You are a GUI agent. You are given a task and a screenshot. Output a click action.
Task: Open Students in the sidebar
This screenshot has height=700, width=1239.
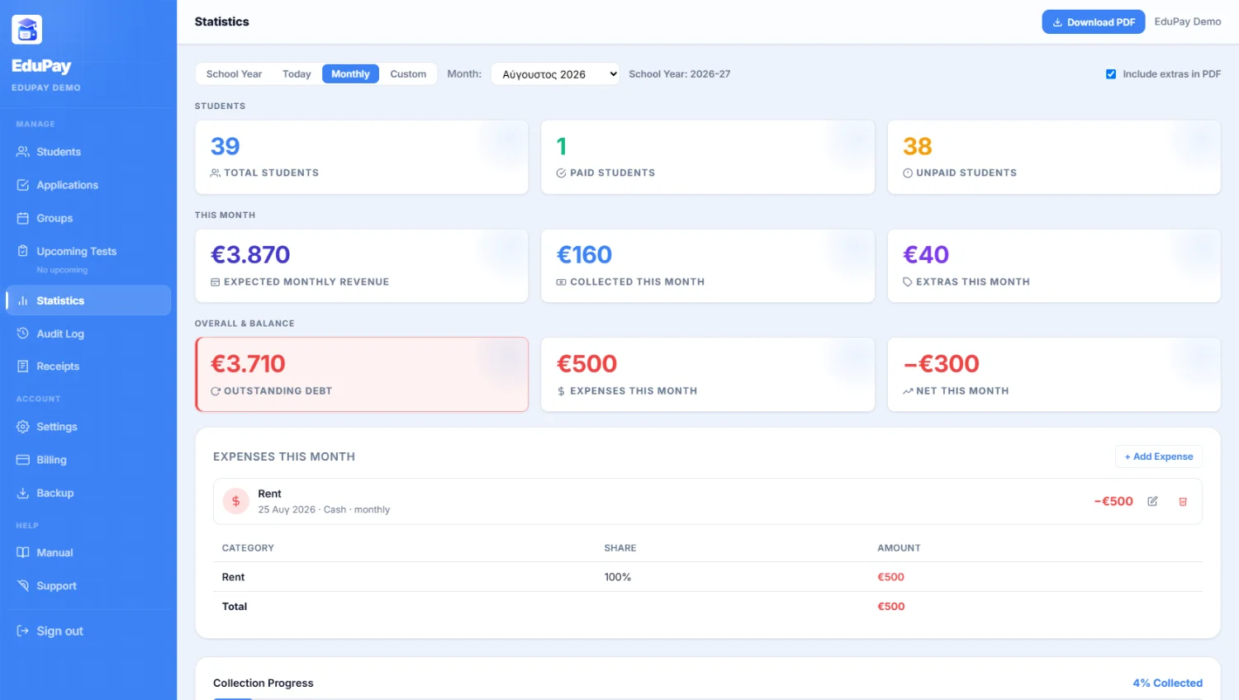pyautogui.click(x=88, y=152)
